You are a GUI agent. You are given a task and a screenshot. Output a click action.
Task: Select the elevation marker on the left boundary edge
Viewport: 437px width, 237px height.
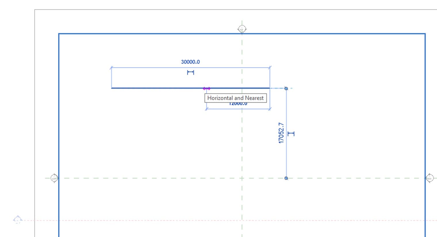(x=54, y=178)
